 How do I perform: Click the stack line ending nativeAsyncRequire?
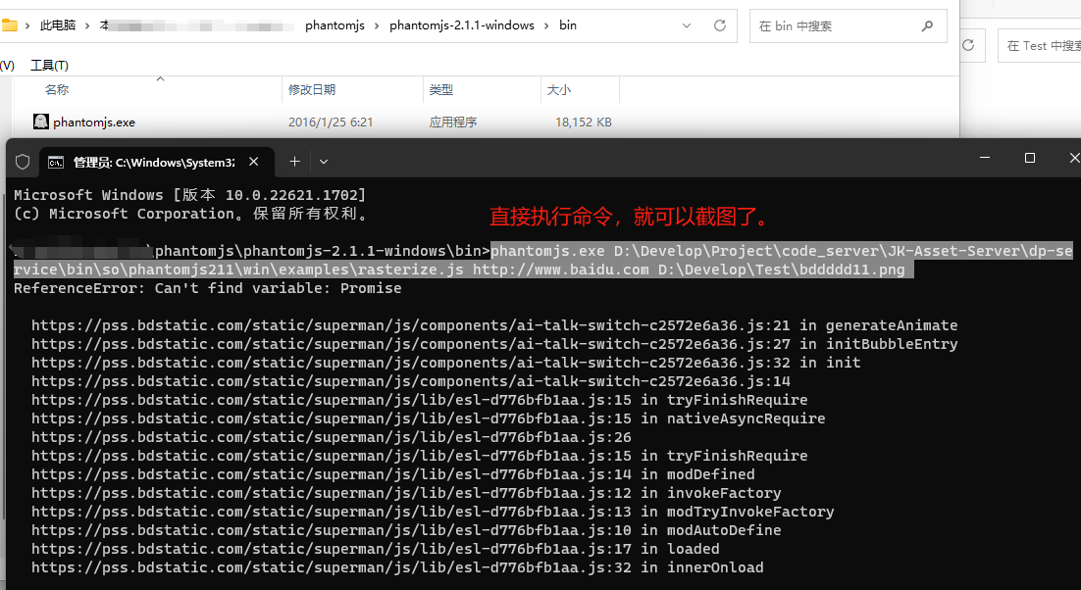tap(428, 418)
